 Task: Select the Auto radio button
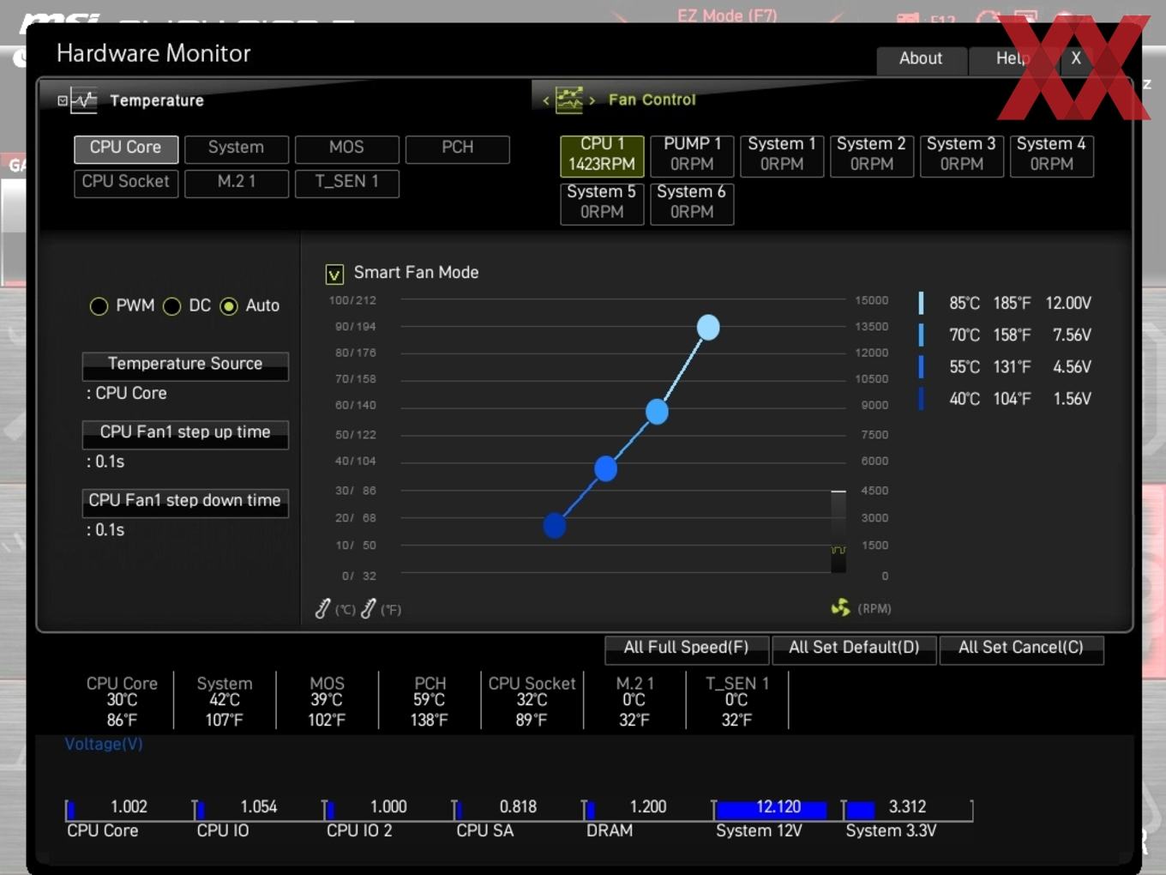pyautogui.click(x=229, y=306)
